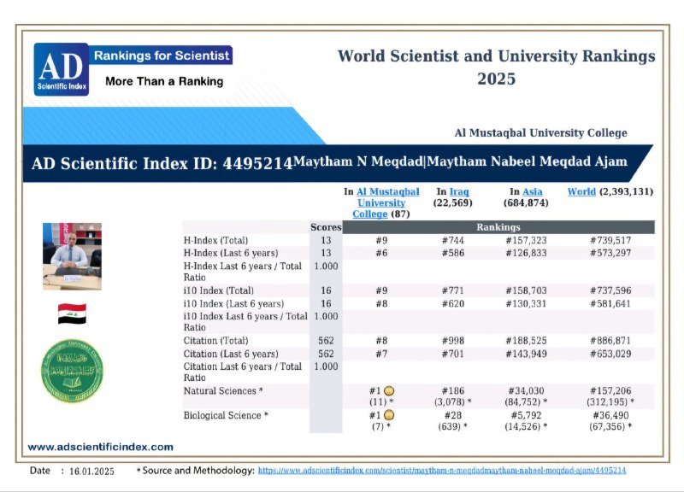Click the Natural Sciences gold medal icon
684x492 pixels.
coord(389,391)
